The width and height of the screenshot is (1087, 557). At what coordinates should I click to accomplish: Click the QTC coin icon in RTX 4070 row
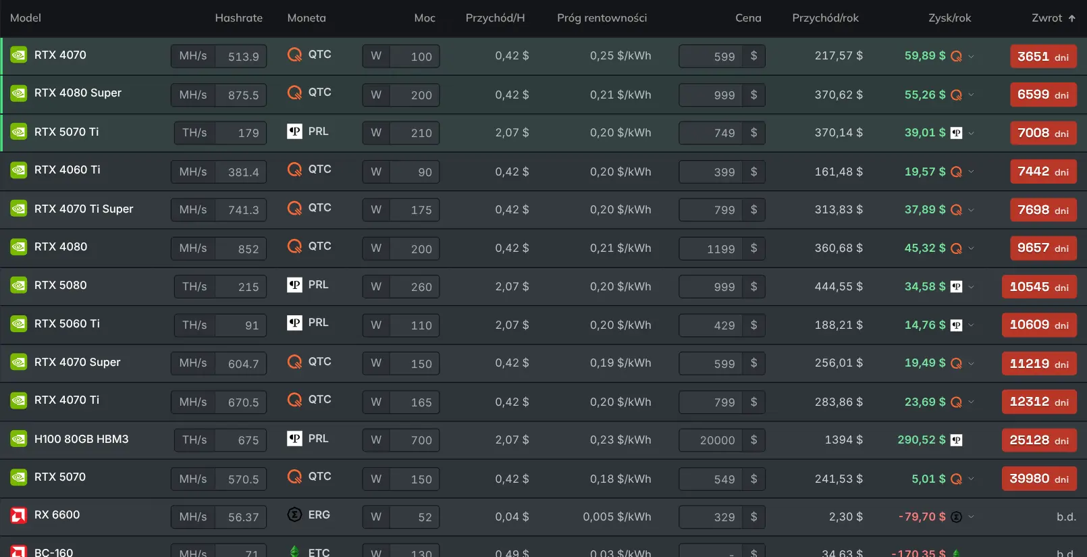(x=294, y=55)
